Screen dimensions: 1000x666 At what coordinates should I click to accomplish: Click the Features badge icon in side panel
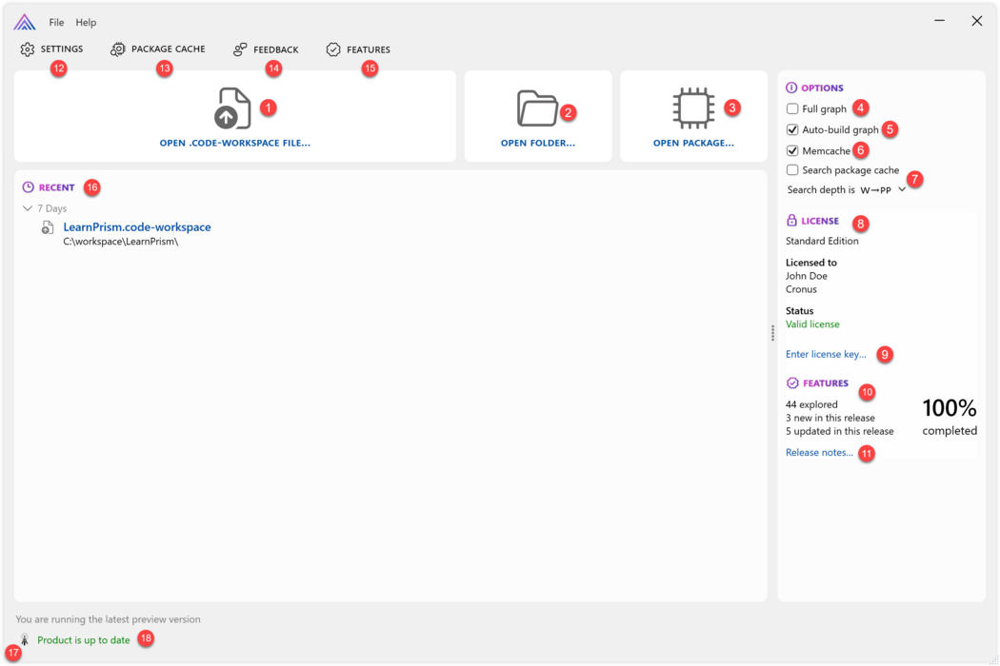[792, 383]
